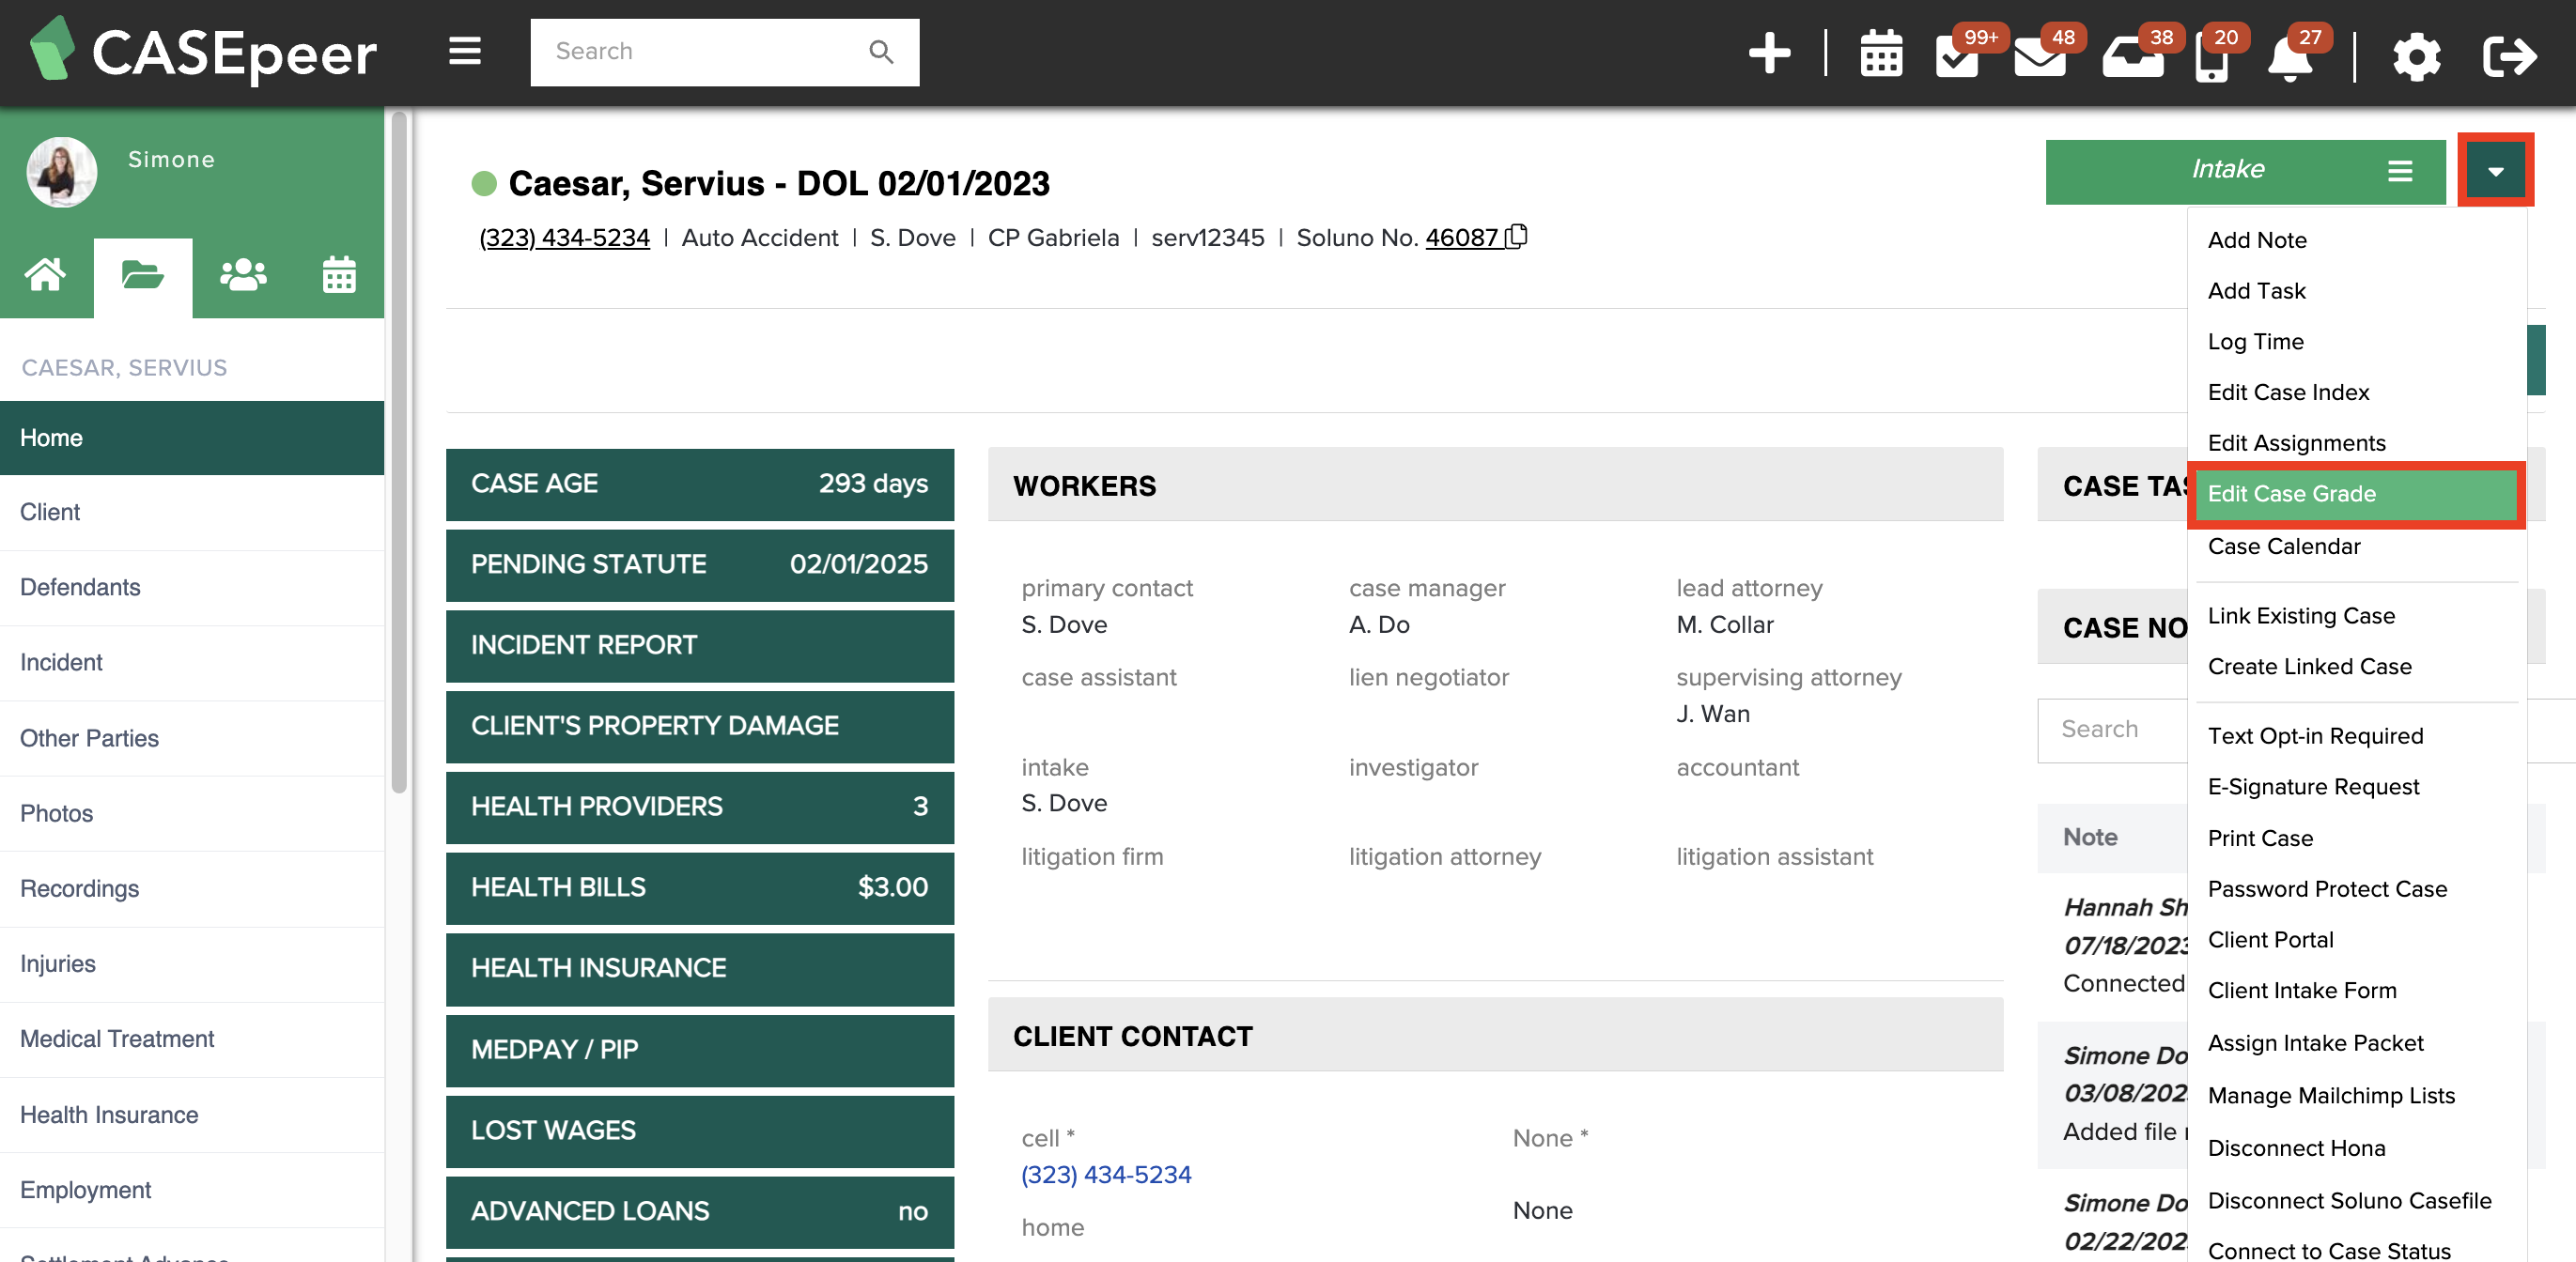Open the HEALTH PROVIDERS tile
The width and height of the screenshot is (2576, 1262).
tap(699, 807)
